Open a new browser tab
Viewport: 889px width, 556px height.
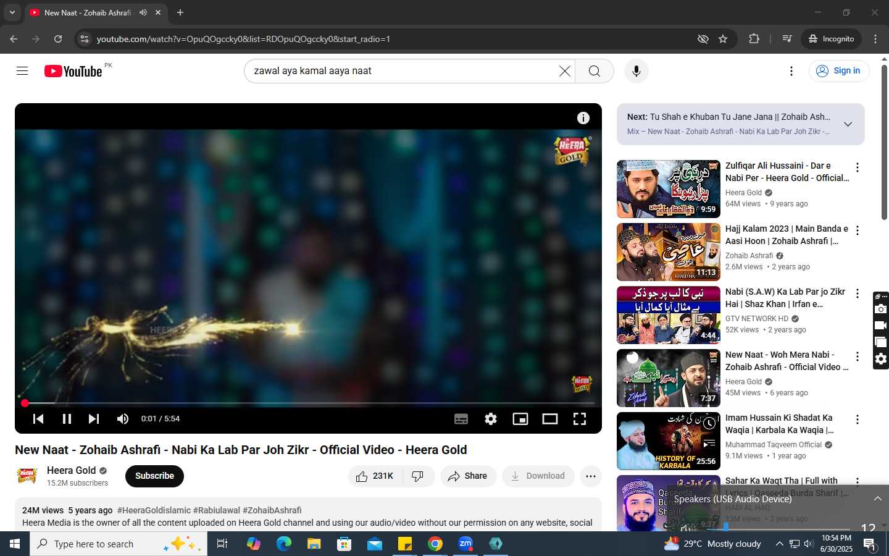click(x=180, y=12)
